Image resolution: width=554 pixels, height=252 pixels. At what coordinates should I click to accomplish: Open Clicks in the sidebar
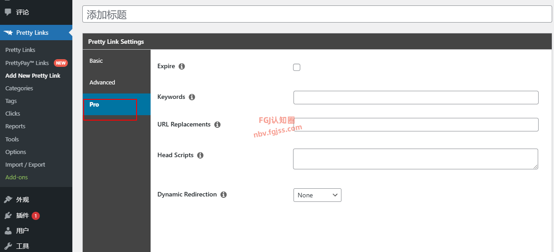pyautogui.click(x=13, y=114)
